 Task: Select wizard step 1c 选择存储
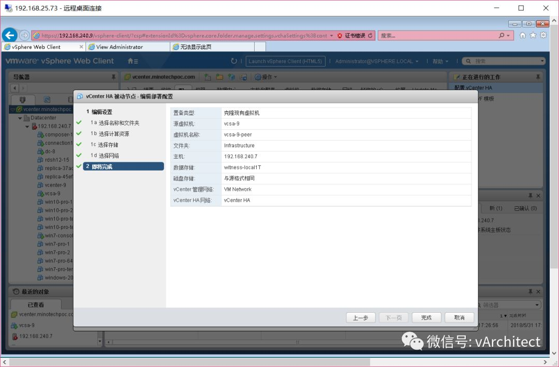(104, 145)
